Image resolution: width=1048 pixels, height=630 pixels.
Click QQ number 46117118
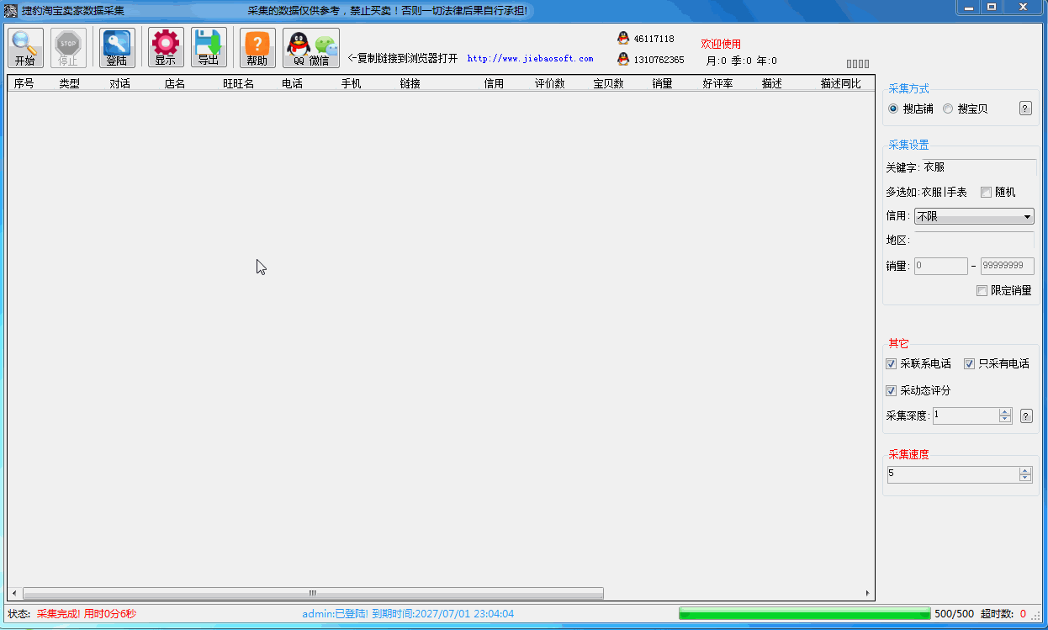(x=654, y=39)
